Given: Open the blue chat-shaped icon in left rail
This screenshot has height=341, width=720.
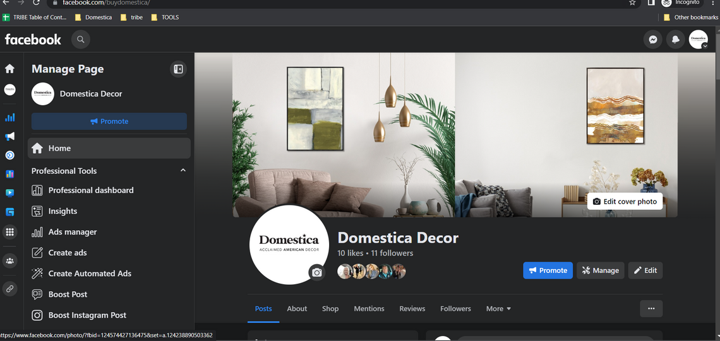Looking at the screenshot, I should pyautogui.click(x=9, y=212).
